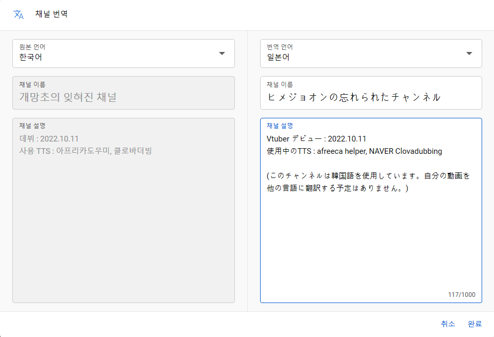Click the text 사용 TTS : 아프리카도우미, 클로바더빙

tap(86, 151)
